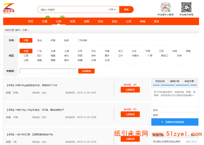Image resolution: width=204 pixels, height=145 pixels.
Task: Click the 纸引未来 site logo
Action: [9, 9]
